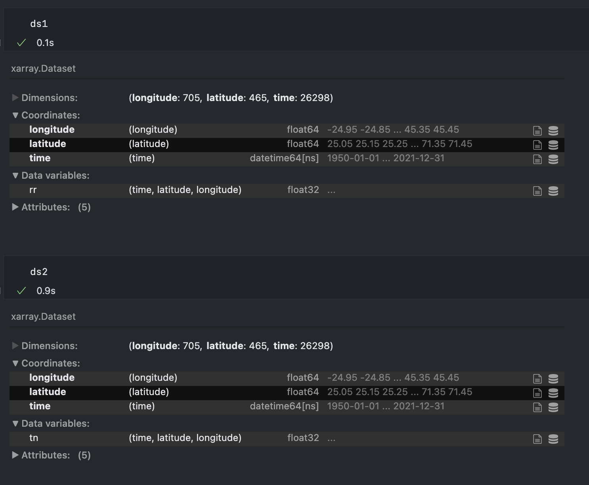Show attributes for rr variable

tap(537, 191)
